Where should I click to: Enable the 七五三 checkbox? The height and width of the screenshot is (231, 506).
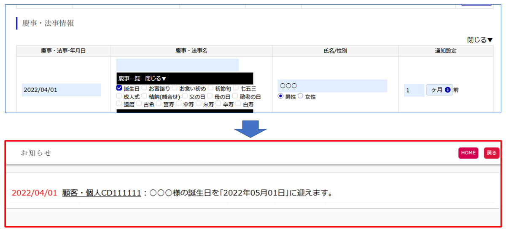click(235, 88)
